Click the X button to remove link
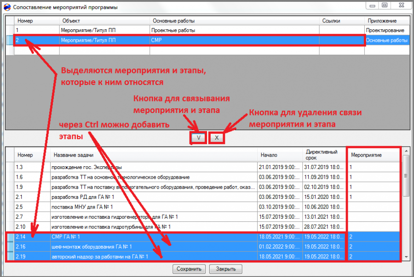The image size is (414, 277). pyautogui.click(x=217, y=137)
